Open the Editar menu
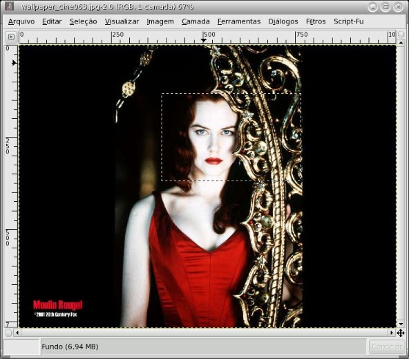 click(x=52, y=21)
